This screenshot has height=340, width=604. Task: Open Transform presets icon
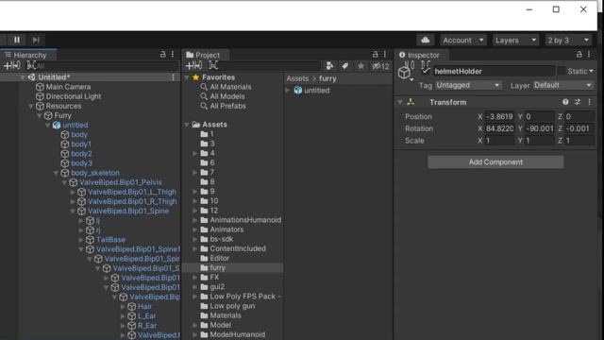tap(578, 102)
